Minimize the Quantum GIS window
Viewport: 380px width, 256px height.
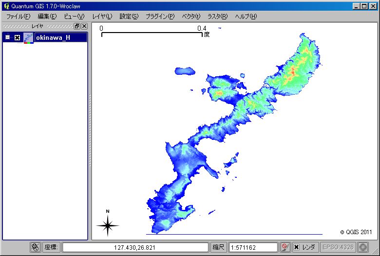(356, 6)
